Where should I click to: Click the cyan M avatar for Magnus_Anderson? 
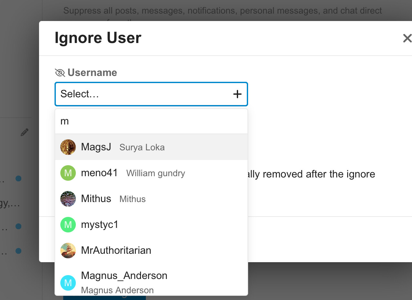coord(68,283)
